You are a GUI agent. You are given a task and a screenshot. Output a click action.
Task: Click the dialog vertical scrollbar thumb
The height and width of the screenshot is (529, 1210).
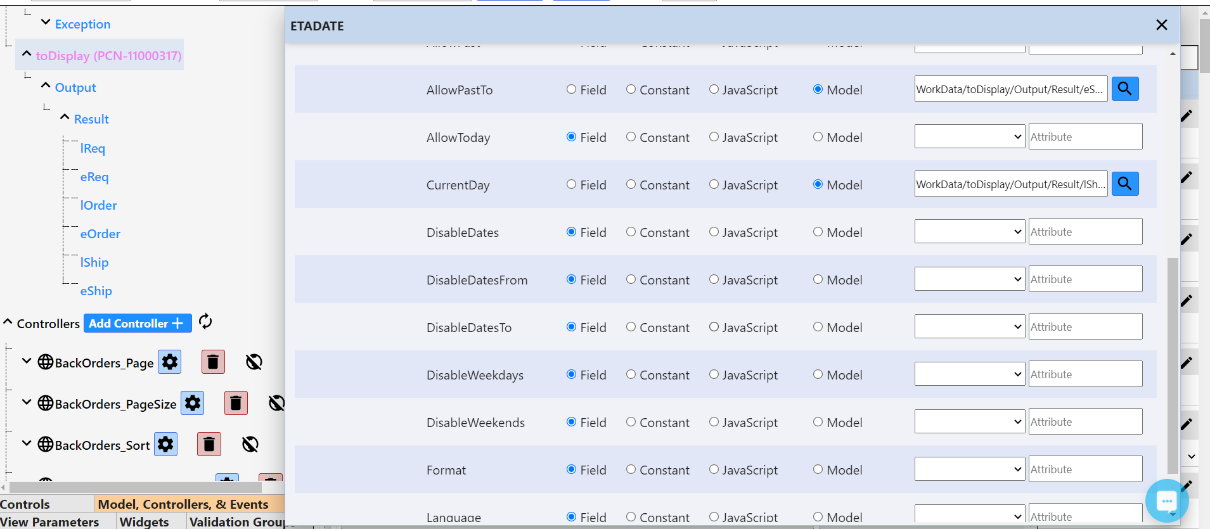[x=1173, y=366]
